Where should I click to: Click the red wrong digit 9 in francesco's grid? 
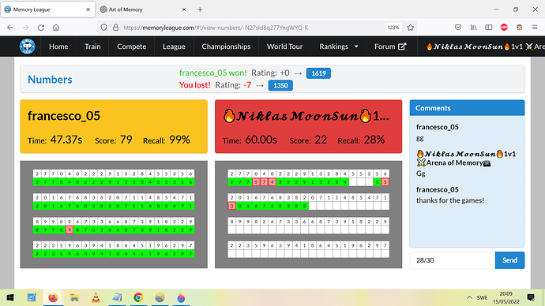point(70,229)
